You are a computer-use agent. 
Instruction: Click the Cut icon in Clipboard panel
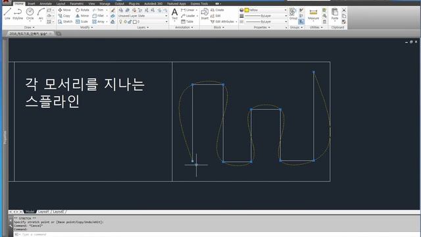pyautogui.click(x=344, y=11)
